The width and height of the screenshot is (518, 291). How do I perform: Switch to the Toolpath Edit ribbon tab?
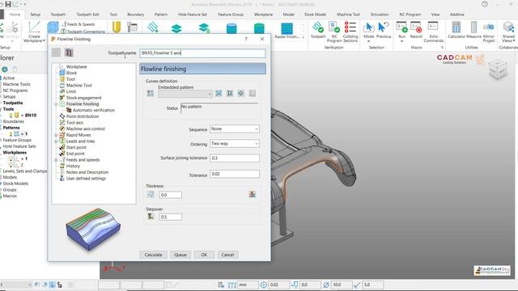[87, 15]
